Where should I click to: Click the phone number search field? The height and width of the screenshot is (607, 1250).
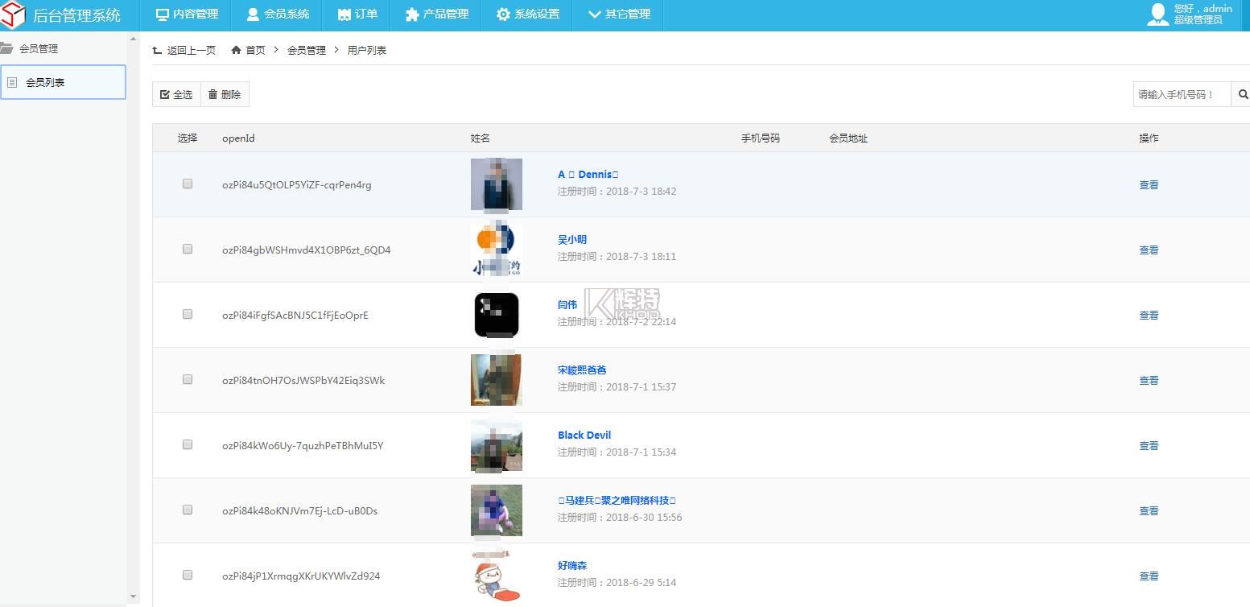pos(1182,94)
